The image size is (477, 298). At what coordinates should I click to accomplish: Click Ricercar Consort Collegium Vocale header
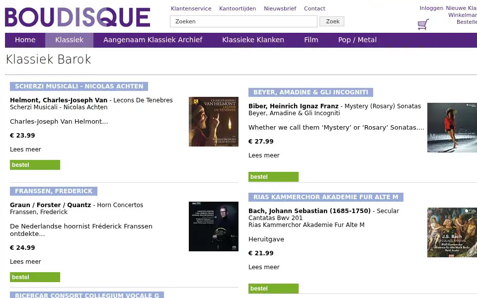point(87,295)
